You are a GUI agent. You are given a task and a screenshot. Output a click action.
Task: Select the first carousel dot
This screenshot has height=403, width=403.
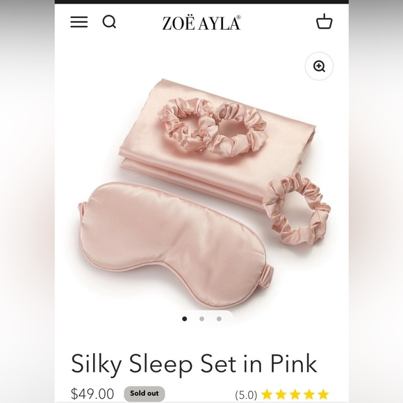(x=185, y=319)
